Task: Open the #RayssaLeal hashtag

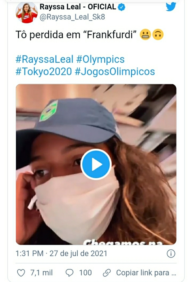Action: 45,59
